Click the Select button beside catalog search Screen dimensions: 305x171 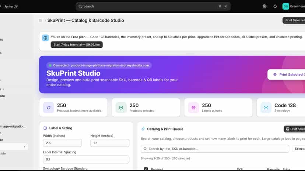coord(299,149)
